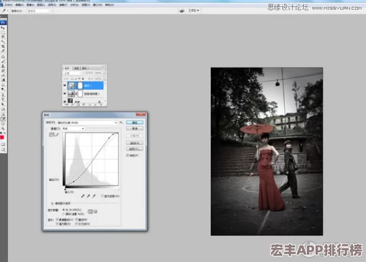Hide the selected Curves 1 layer

[x=65, y=86]
